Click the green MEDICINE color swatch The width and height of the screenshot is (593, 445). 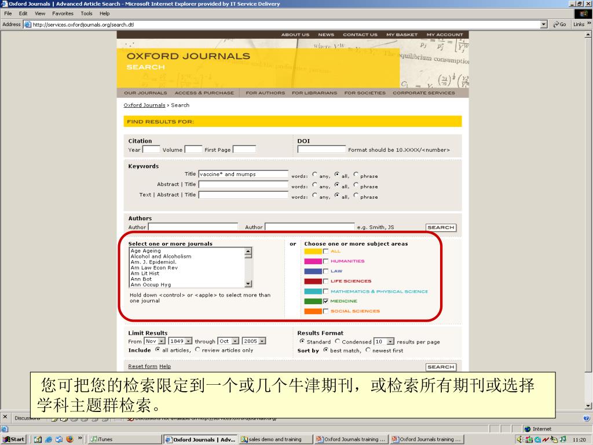pos(313,301)
